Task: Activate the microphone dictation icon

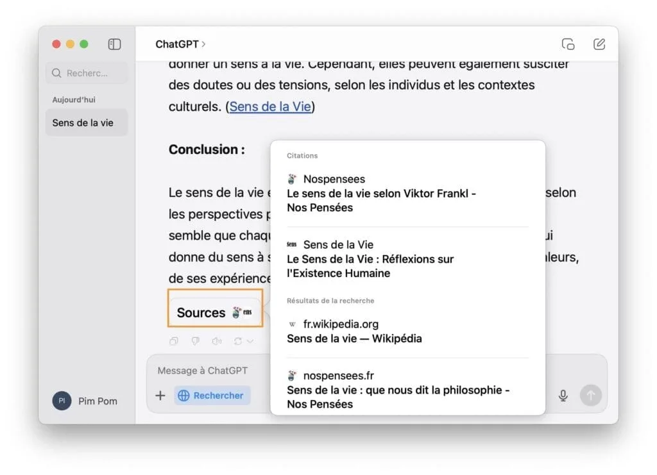Action: pos(563,396)
